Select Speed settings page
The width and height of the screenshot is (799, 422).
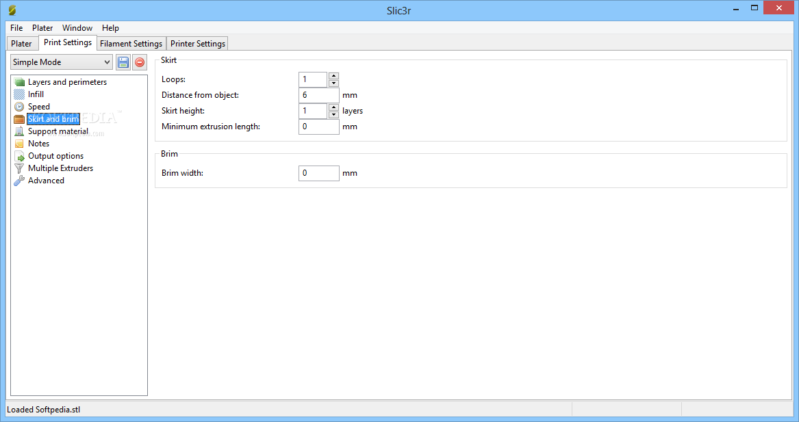(39, 107)
